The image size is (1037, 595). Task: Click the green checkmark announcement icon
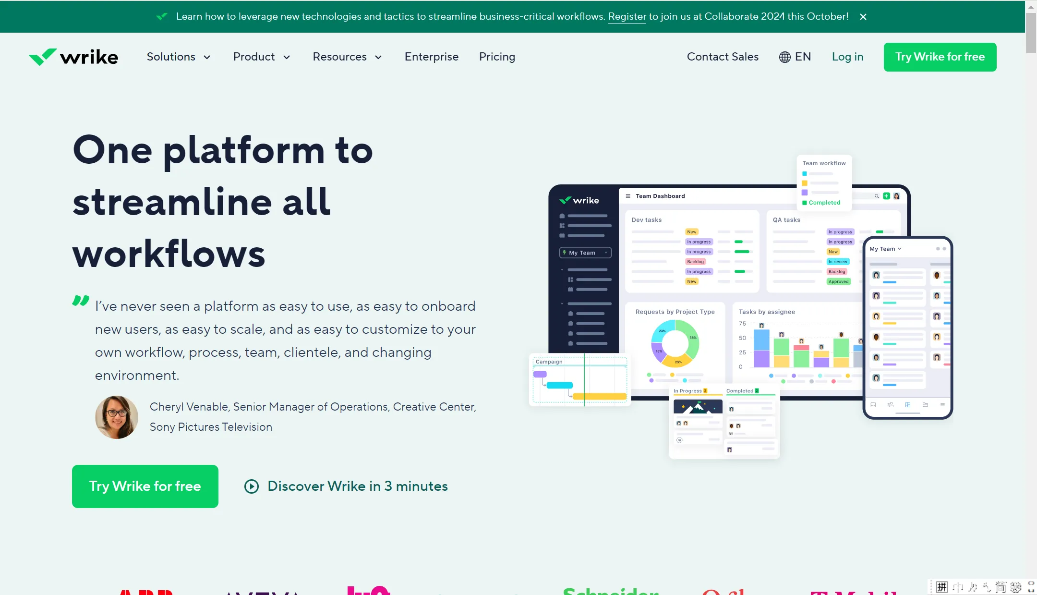tap(160, 16)
